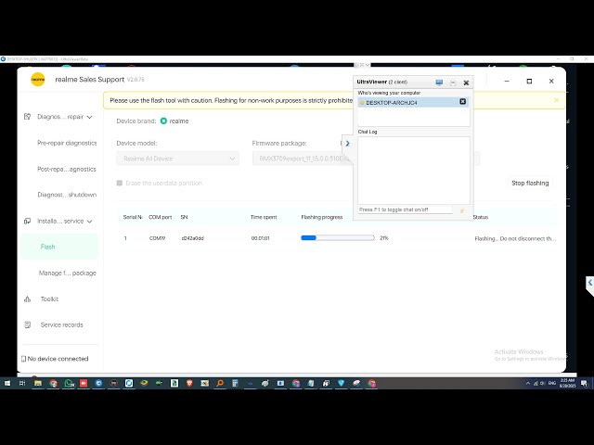594x445 pixels.
Task: Expand the side panel arrow at right edge
Action: point(590,283)
